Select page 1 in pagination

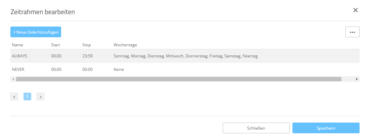point(27,97)
